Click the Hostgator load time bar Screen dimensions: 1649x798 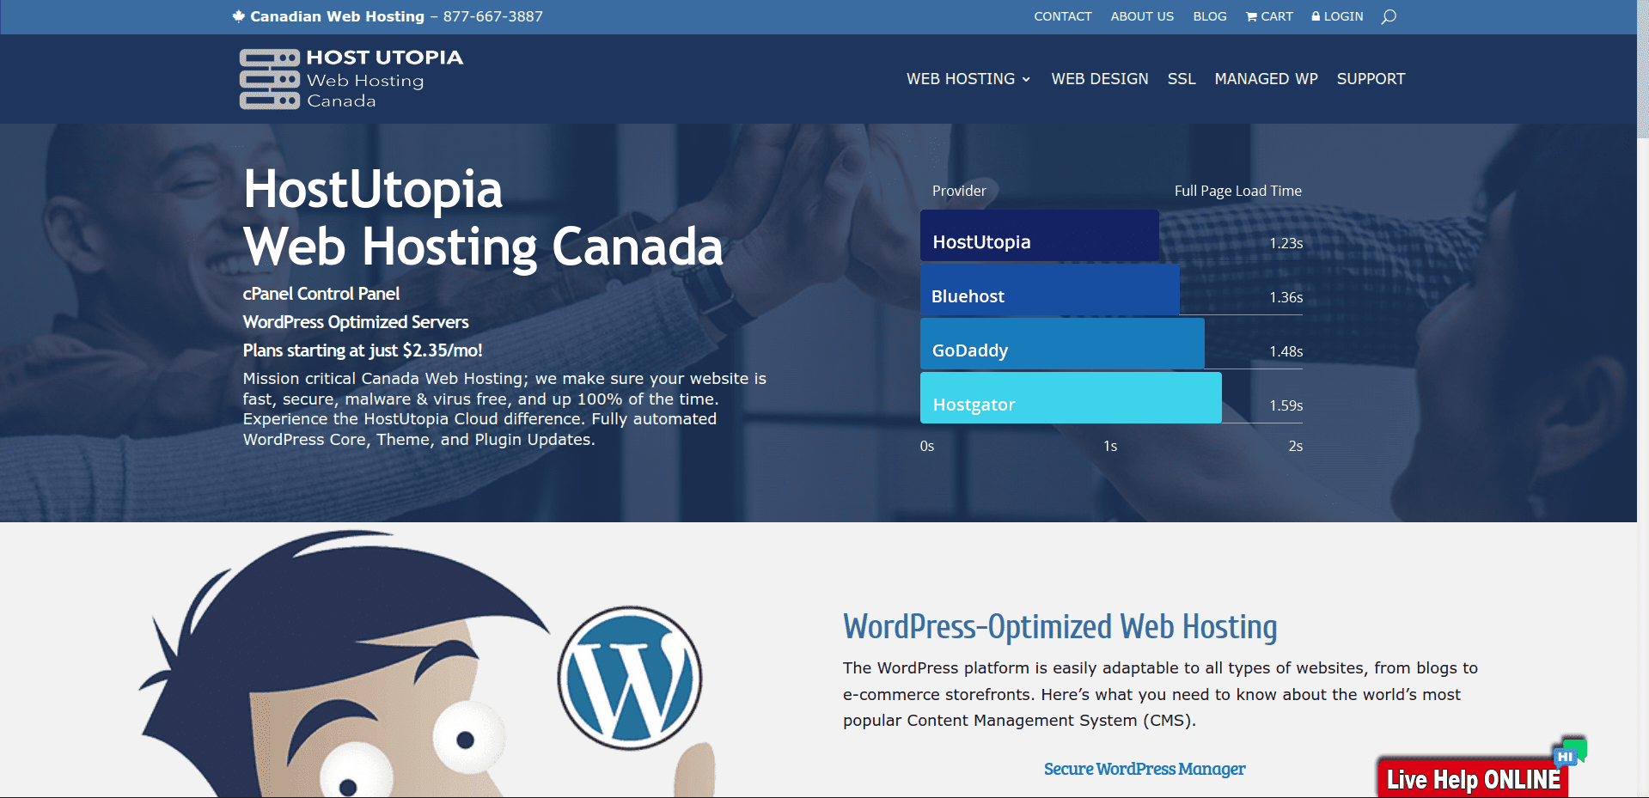pos(1071,398)
